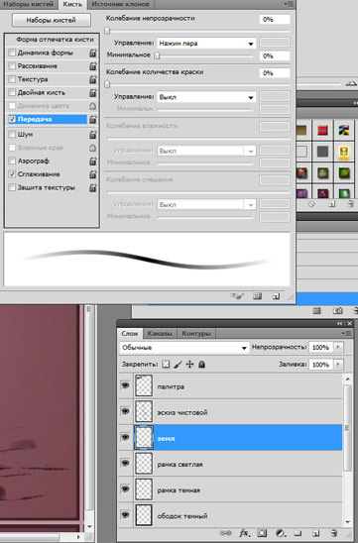Image resolution: width=358 pixels, height=543 pixels.
Task: Uncheck the Передача checkbox
Action: [x=12, y=119]
